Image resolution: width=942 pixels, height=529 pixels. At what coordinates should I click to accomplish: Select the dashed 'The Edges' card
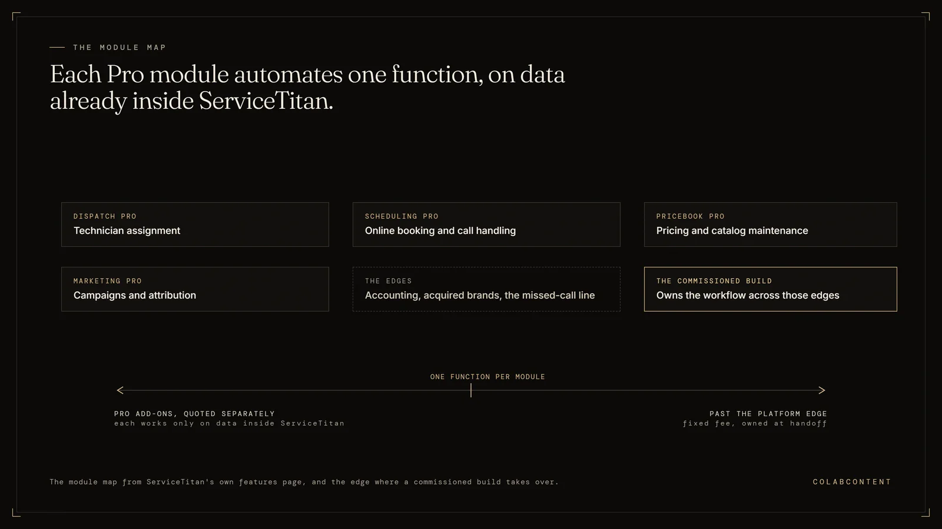[x=486, y=289]
